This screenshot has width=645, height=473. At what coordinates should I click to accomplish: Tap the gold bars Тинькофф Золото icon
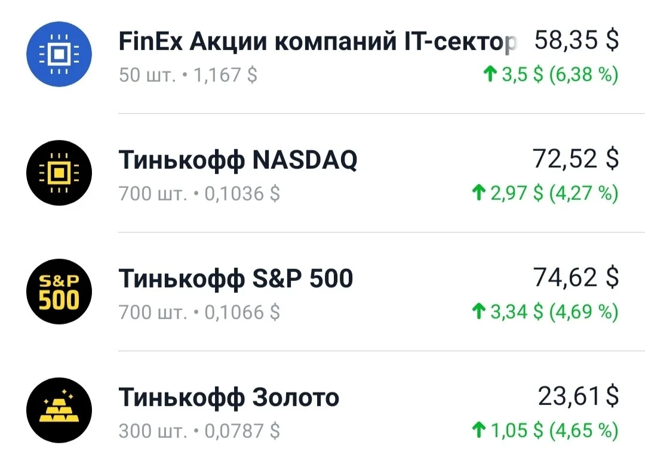[59, 410]
